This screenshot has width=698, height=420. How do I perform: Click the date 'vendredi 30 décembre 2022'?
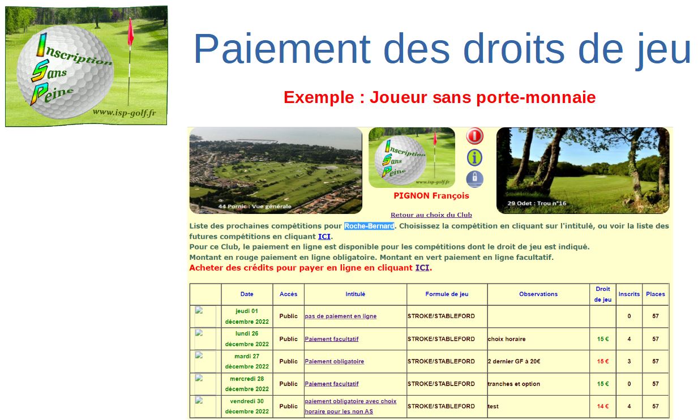pos(247,406)
